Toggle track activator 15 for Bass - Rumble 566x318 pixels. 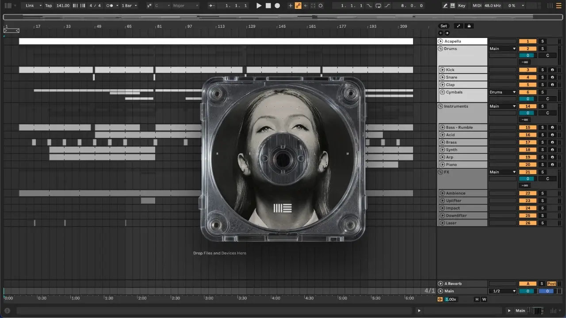tap(528, 128)
